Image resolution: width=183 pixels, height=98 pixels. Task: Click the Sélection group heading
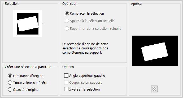point(12,3)
